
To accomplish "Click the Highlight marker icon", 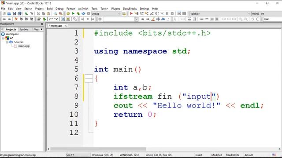I will [x=153, y=19].
